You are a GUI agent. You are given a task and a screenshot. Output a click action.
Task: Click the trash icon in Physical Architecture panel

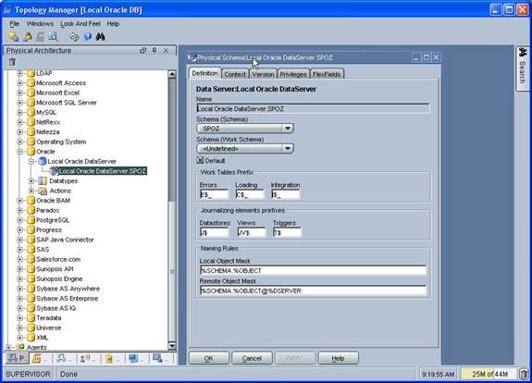point(12,62)
